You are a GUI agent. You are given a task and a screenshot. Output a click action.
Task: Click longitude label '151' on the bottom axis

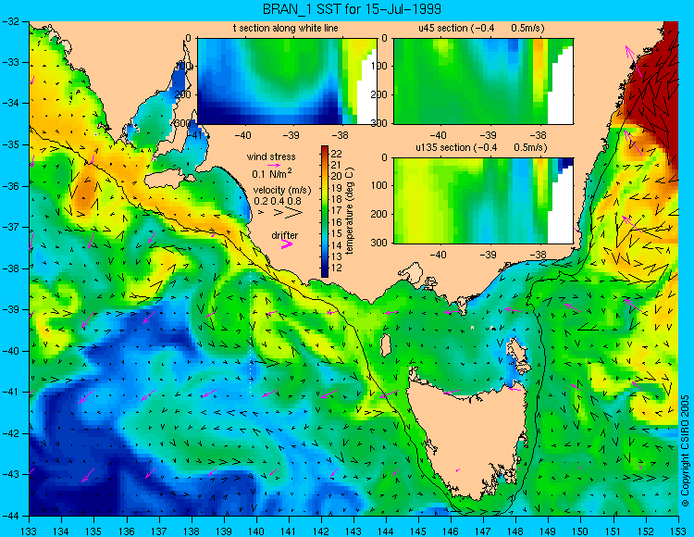point(613,530)
